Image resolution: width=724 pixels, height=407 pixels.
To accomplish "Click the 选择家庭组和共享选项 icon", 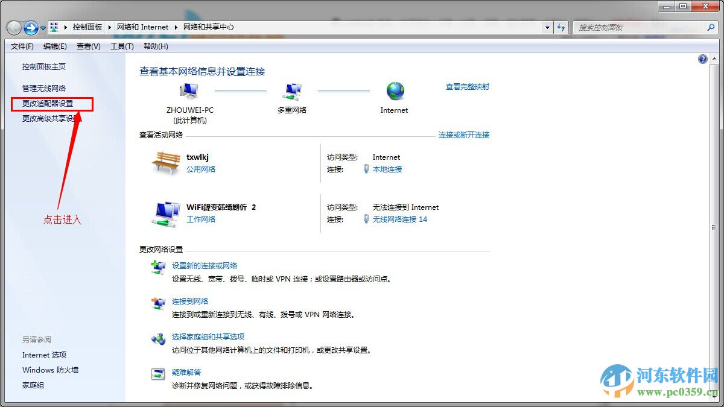I will (x=157, y=338).
